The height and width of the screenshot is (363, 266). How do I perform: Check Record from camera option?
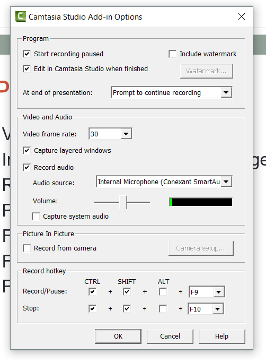pos(27,248)
